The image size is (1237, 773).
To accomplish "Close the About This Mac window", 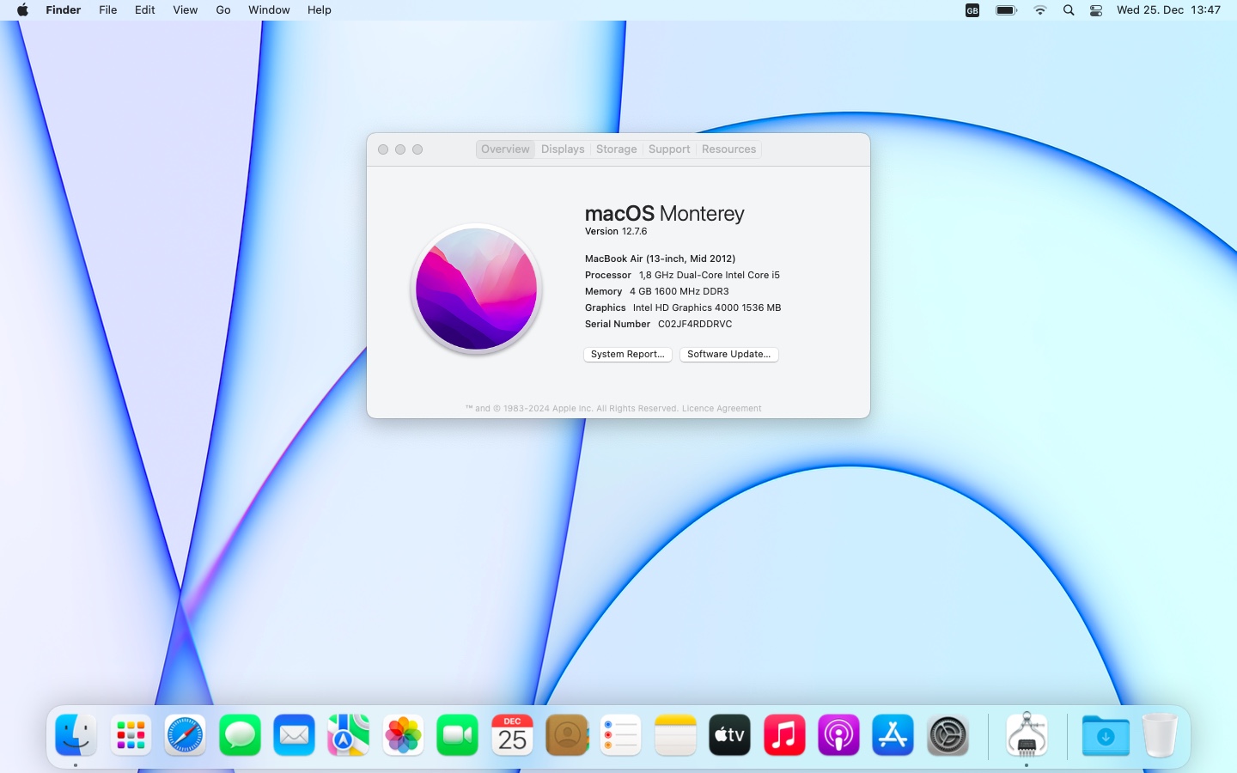I will click(x=383, y=149).
